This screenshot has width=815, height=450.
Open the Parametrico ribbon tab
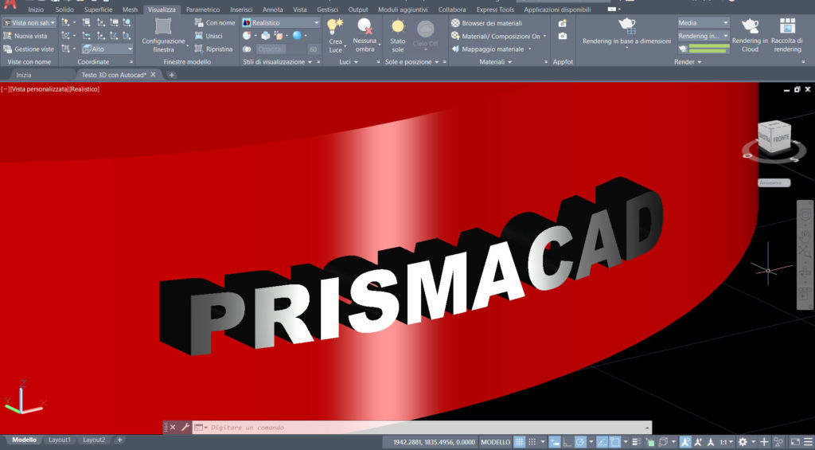click(x=203, y=10)
